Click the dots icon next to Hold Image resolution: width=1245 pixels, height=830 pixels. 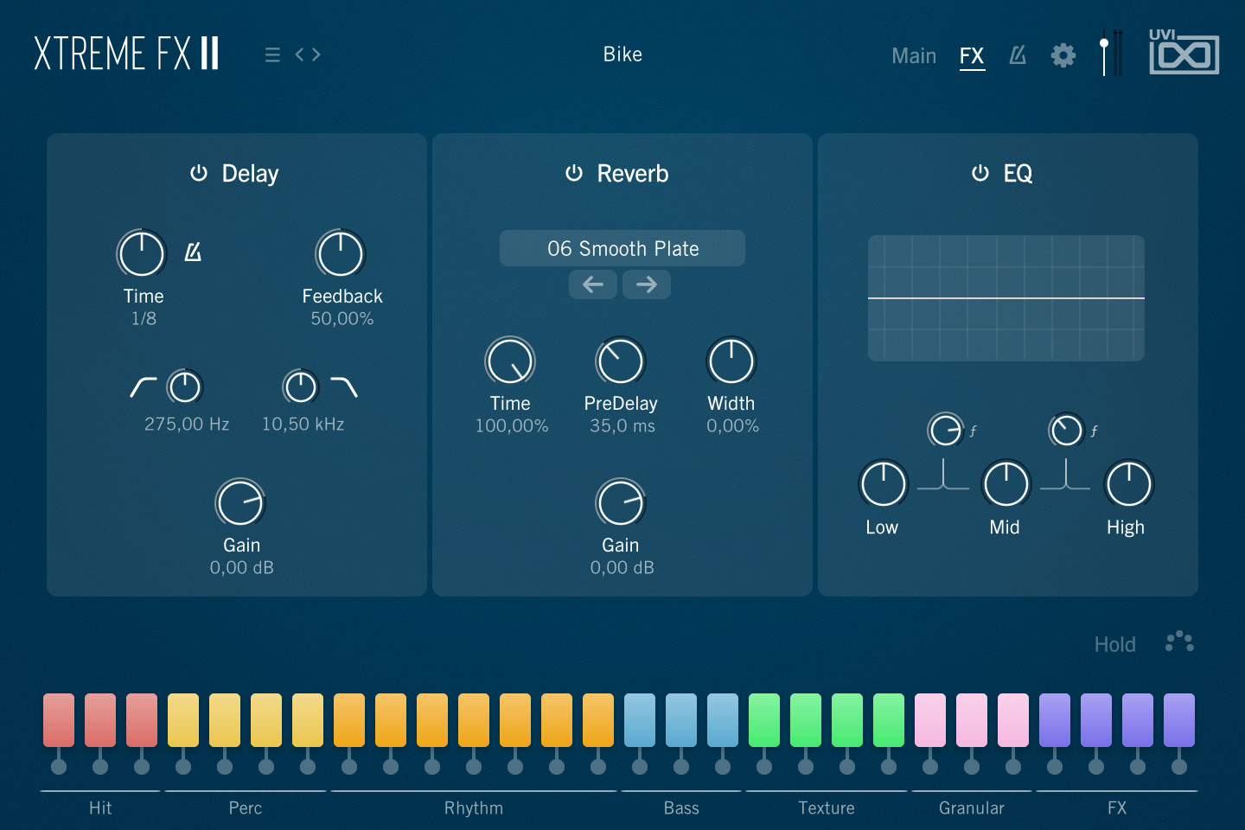pyautogui.click(x=1179, y=642)
